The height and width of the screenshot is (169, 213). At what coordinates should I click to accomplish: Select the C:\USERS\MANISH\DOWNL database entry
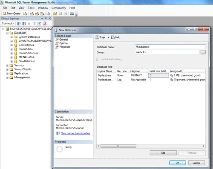pos(35,41)
